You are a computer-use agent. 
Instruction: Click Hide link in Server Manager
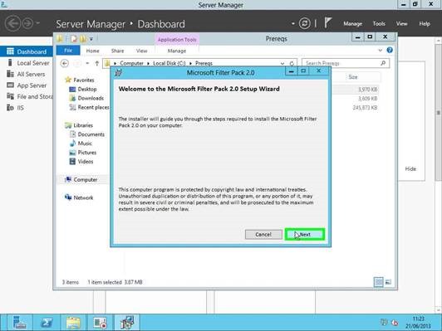pos(410,169)
